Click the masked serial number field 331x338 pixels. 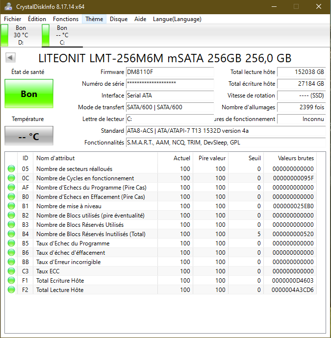click(170, 84)
